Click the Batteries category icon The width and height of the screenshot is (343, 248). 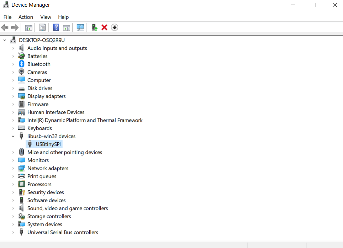pos(21,56)
